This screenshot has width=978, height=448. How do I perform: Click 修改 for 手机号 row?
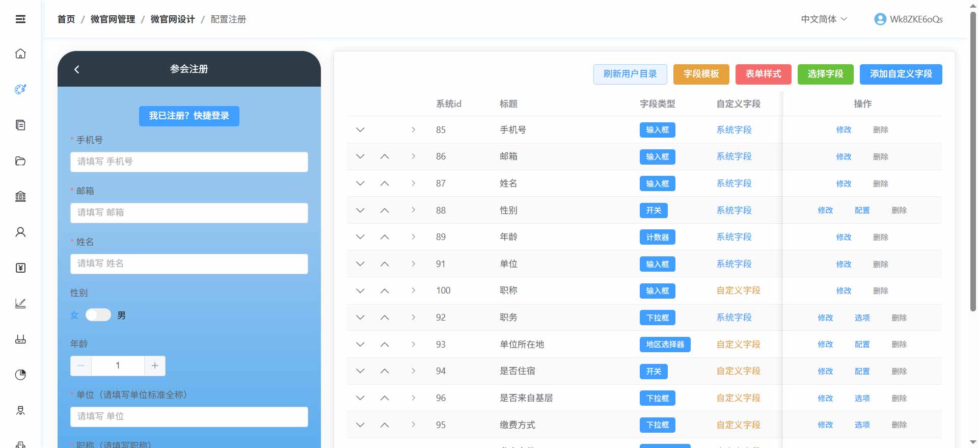click(x=844, y=130)
